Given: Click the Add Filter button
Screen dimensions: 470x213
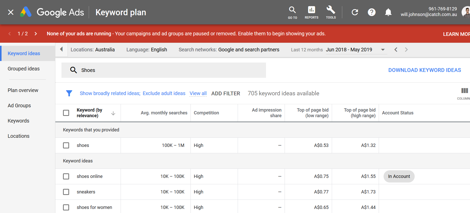Looking at the screenshot, I should pyautogui.click(x=225, y=94).
